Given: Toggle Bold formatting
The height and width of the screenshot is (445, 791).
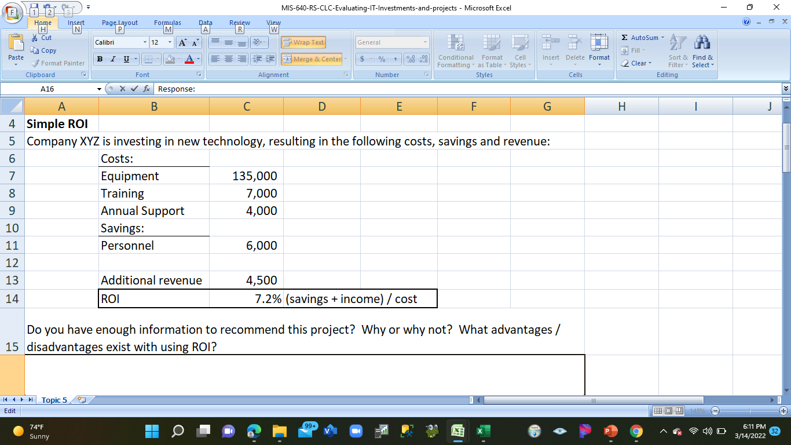Looking at the screenshot, I should pos(100,59).
